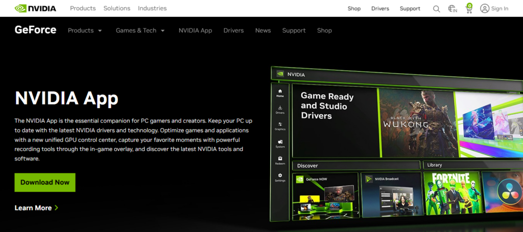Open the region globe icon
Image resolution: width=523 pixels, height=232 pixels.
point(453,9)
